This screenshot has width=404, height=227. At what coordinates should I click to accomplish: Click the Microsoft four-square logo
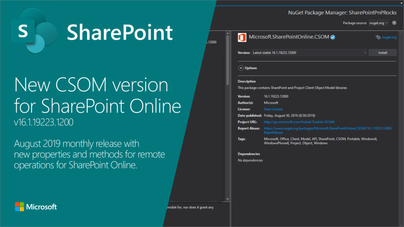(19, 207)
